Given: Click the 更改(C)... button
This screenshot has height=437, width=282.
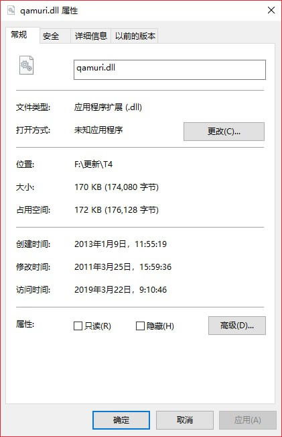Looking at the screenshot, I should (224, 132).
